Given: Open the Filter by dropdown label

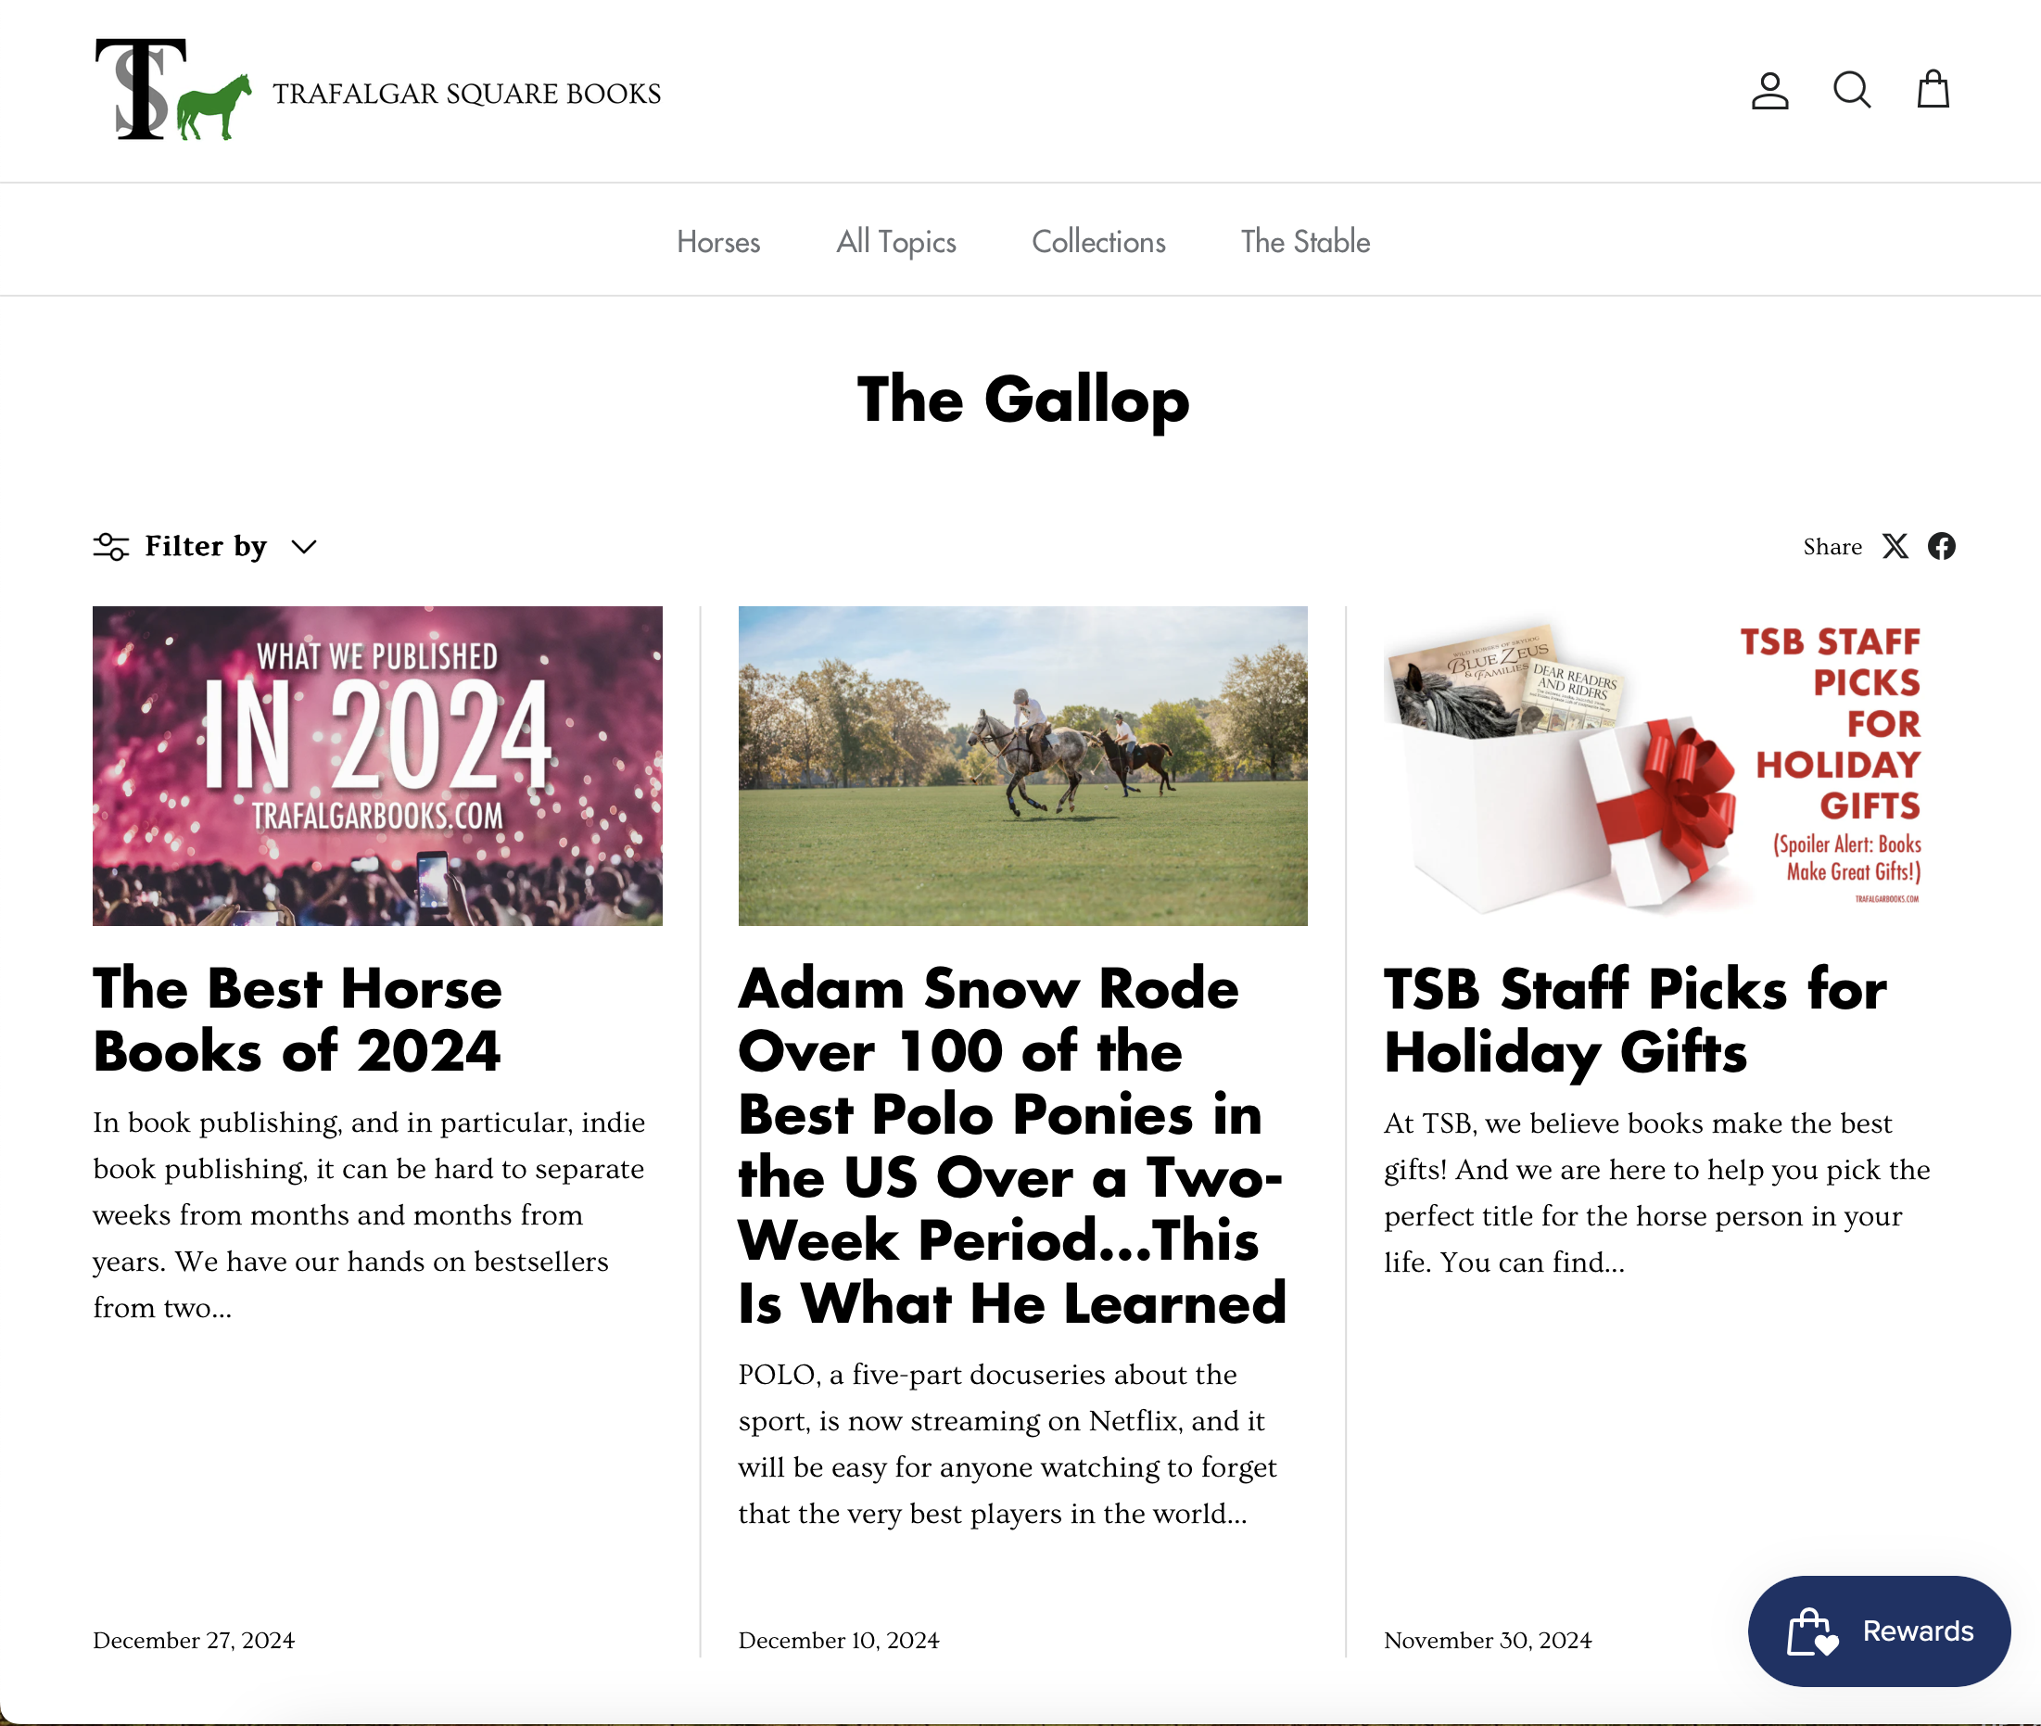Looking at the screenshot, I should click(x=206, y=546).
